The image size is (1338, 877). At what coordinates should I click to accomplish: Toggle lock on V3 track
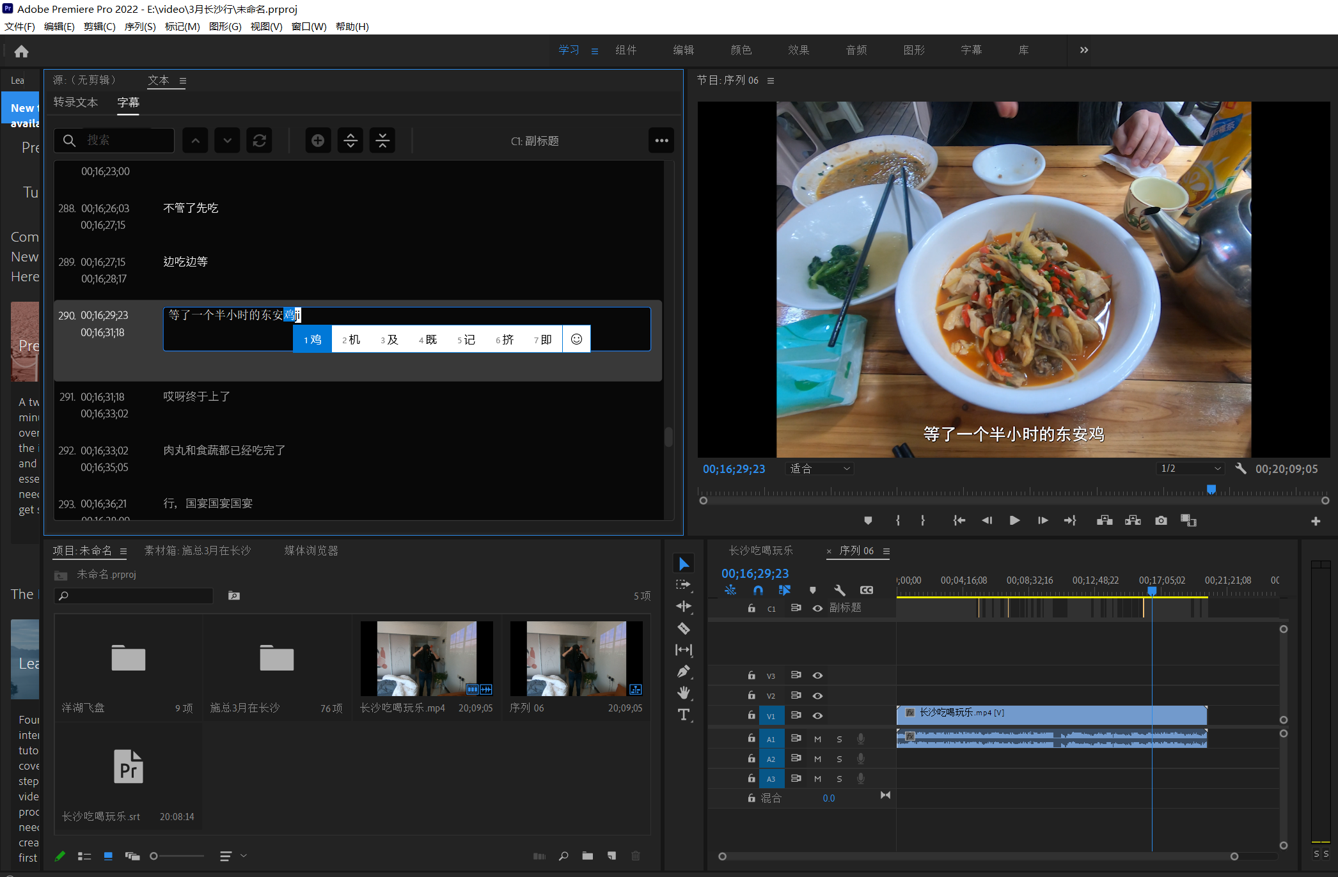(x=752, y=675)
